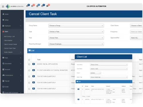The width and height of the screenshot is (143, 107).
Task: Click the Account calculator icon in sidebar
Action: coord(3,69)
